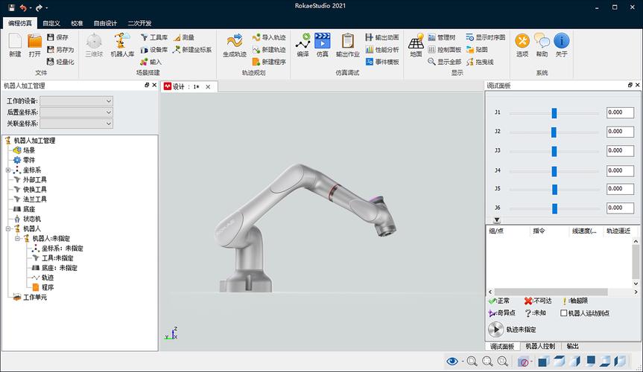Click the 打开 open file icon

coord(34,45)
